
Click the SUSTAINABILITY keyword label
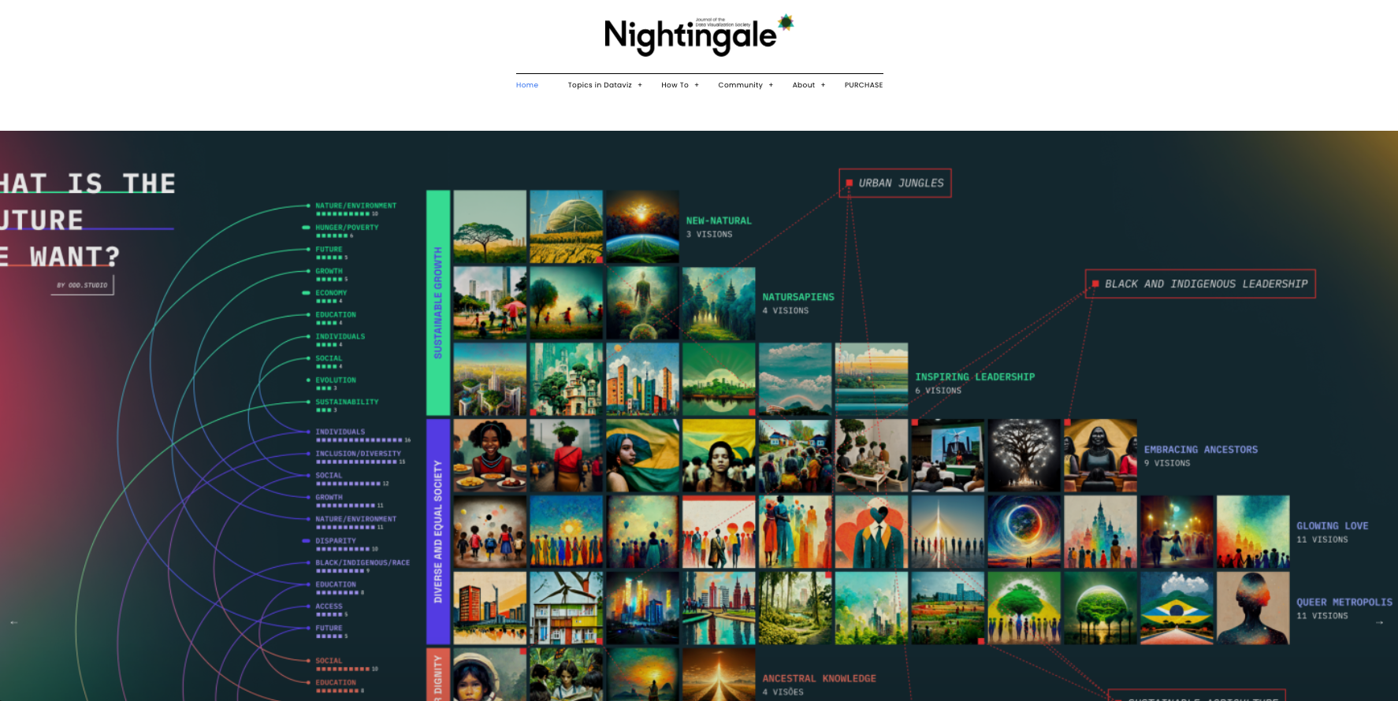click(347, 402)
